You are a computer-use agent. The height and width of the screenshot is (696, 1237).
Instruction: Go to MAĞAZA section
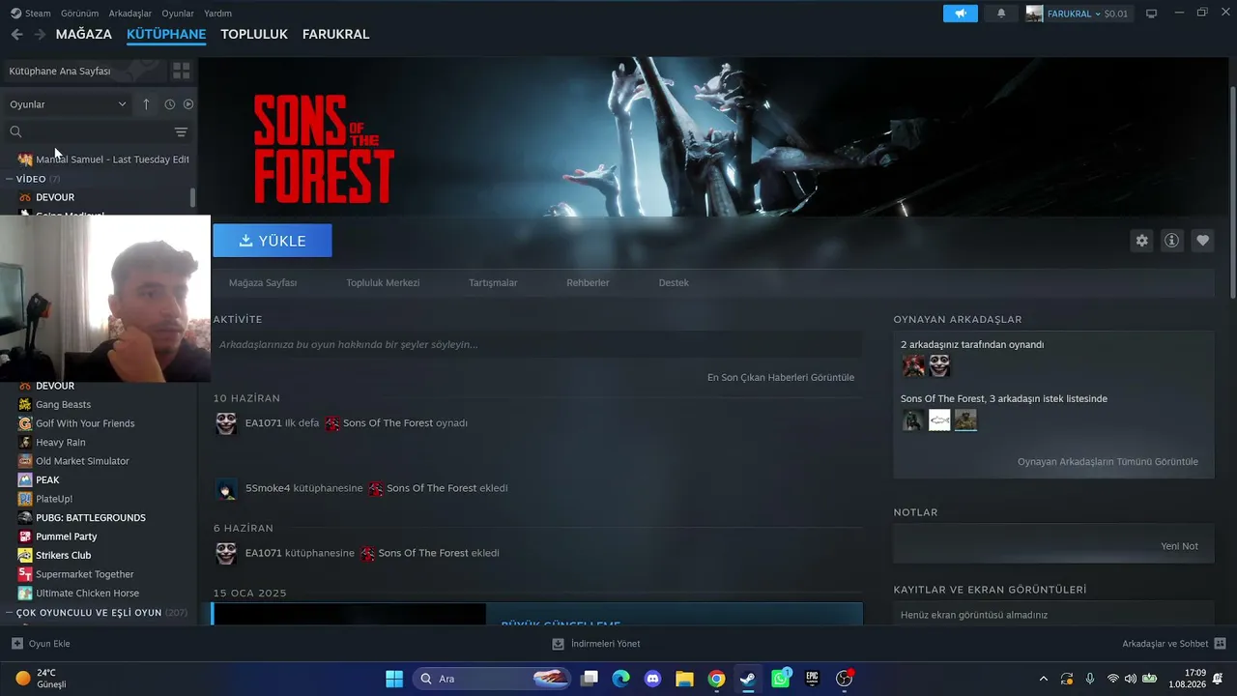[84, 34]
